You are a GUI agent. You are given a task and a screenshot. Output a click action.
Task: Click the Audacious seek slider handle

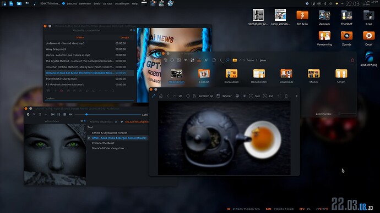(86, 115)
